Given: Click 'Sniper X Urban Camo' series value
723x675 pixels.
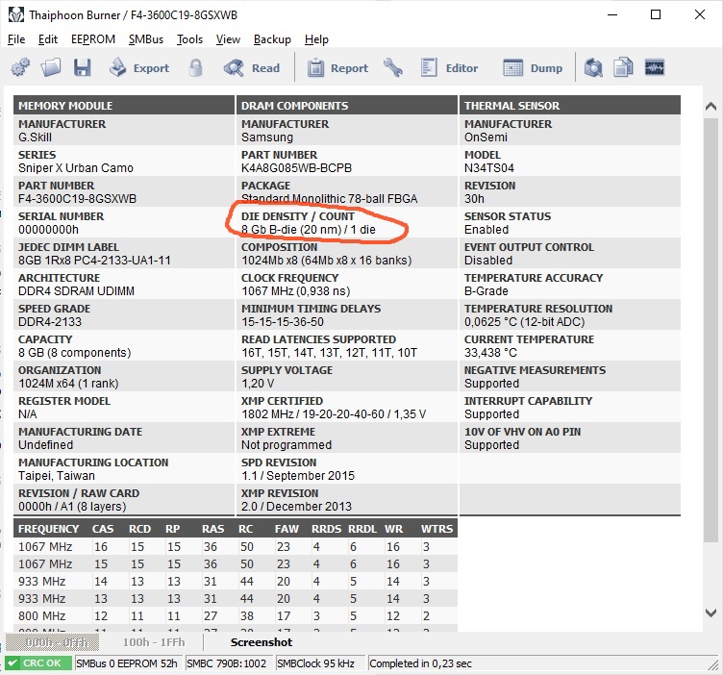Looking at the screenshot, I should [76, 168].
